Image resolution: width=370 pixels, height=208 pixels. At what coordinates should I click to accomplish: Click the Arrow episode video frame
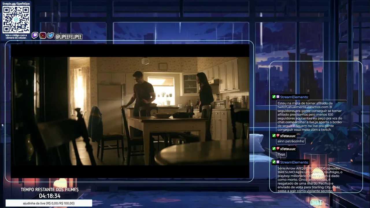click(x=130, y=111)
